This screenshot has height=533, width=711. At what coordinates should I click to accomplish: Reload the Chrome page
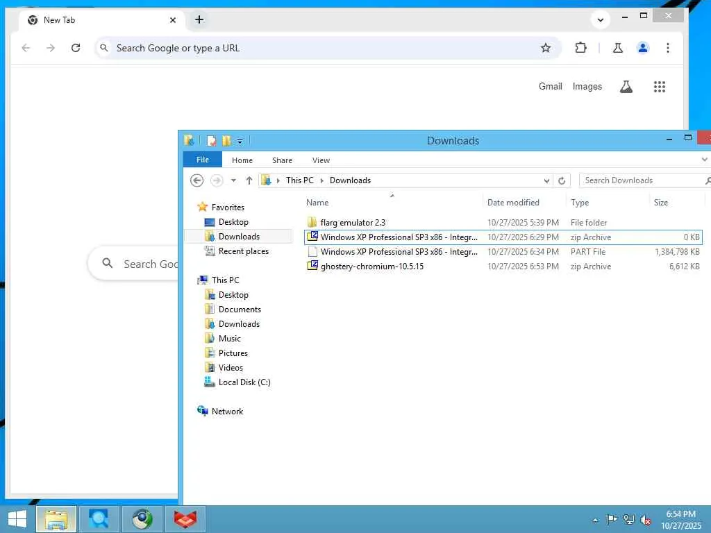(76, 48)
